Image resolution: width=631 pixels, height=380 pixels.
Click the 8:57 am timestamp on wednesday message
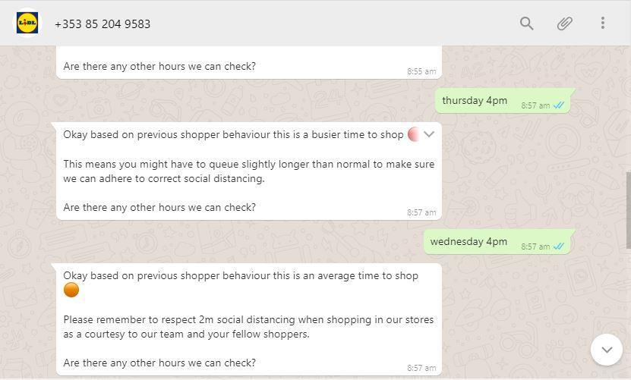click(535, 247)
